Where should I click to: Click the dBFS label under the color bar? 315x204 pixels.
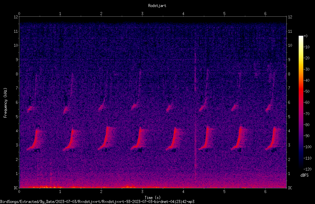click(x=304, y=175)
